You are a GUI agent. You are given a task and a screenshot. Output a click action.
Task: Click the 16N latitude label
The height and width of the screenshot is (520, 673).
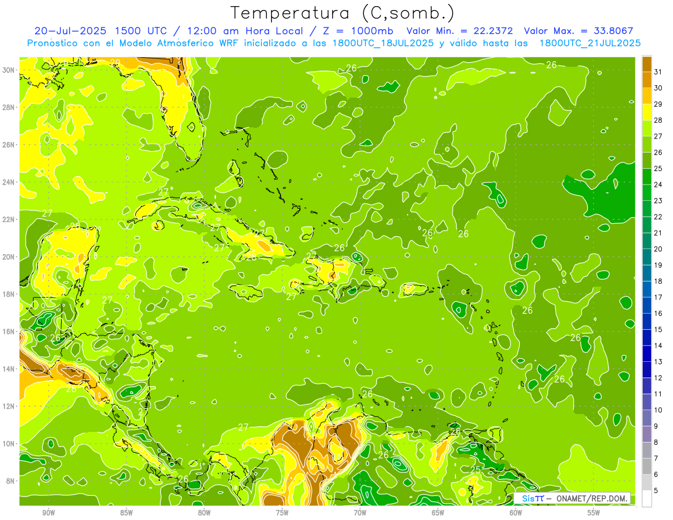[x=9, y=332]
